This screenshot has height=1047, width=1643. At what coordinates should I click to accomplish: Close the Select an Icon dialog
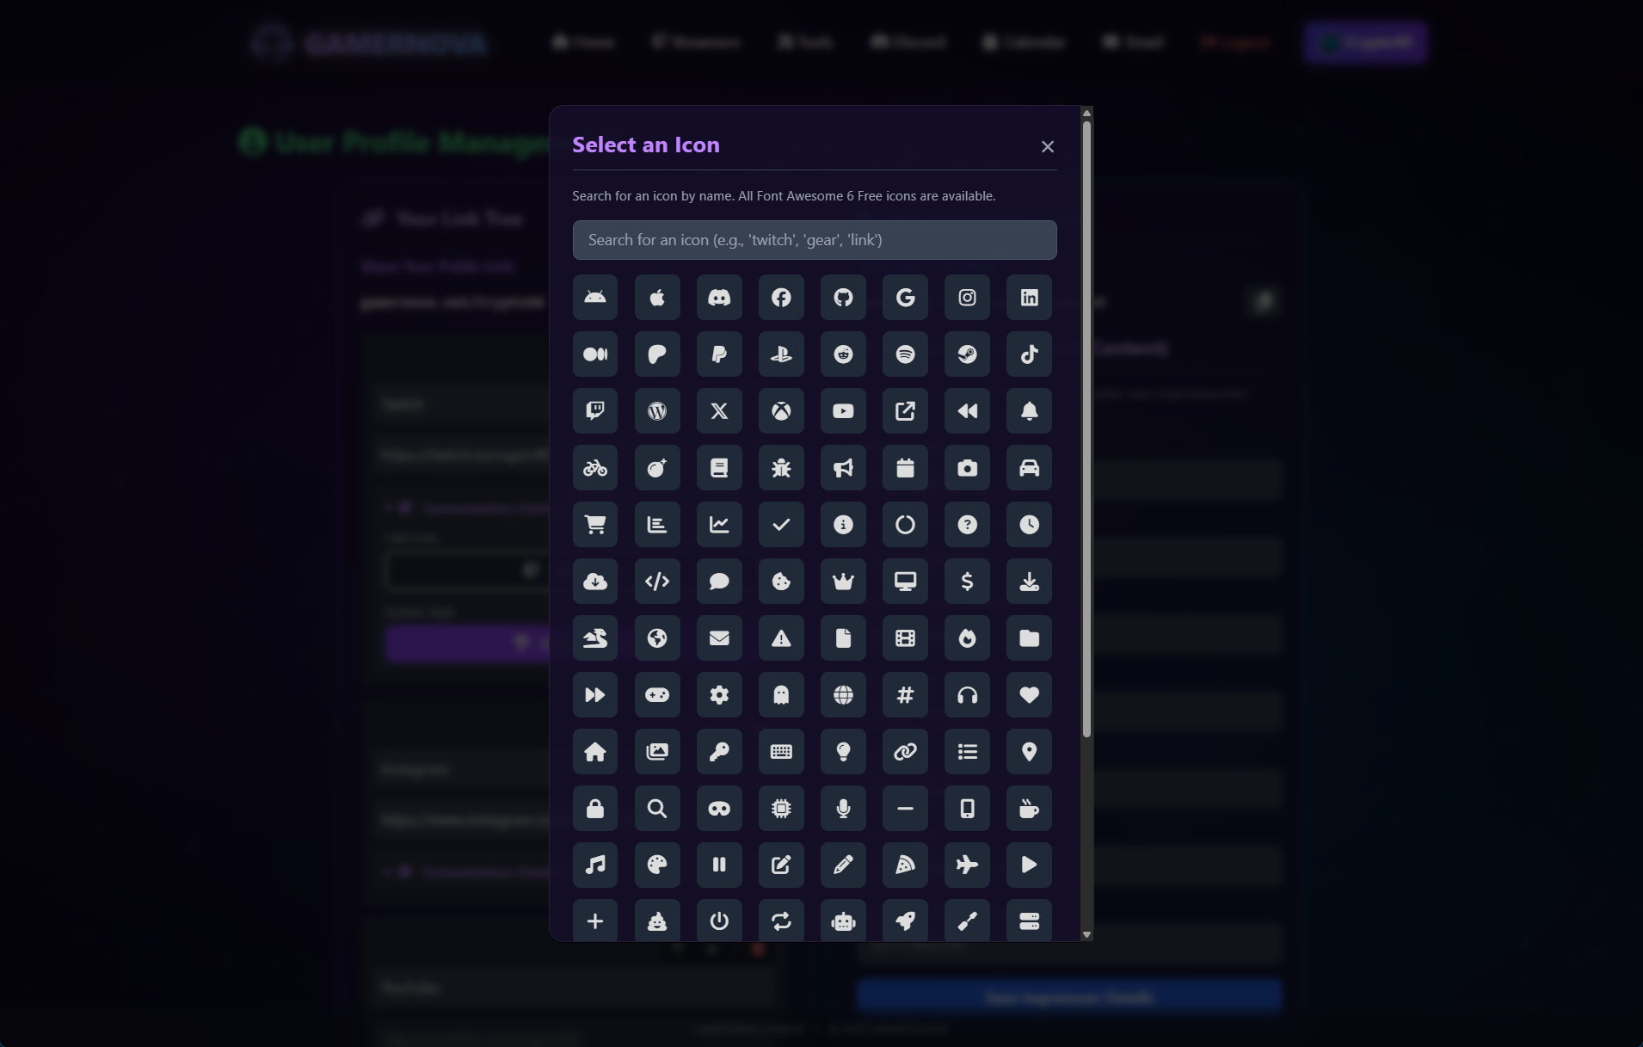point(1048,146)
